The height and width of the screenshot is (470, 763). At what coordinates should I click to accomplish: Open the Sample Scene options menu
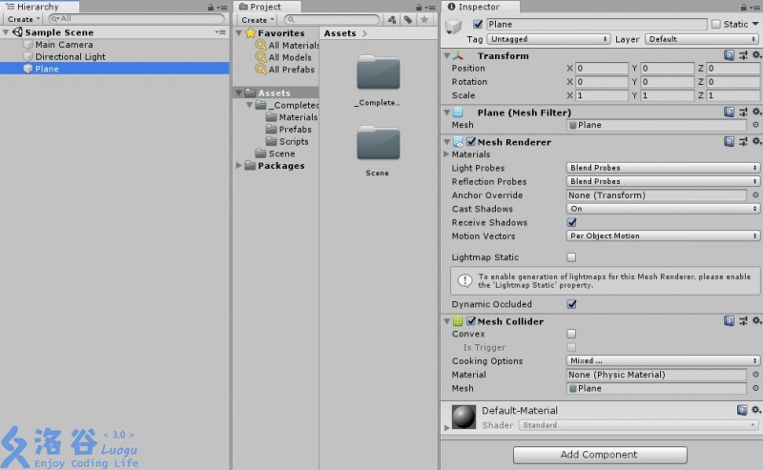coord(220,32)
